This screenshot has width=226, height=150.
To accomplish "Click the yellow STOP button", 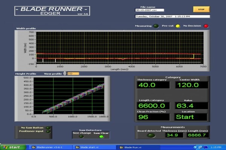I will click(x=202, y=9).
